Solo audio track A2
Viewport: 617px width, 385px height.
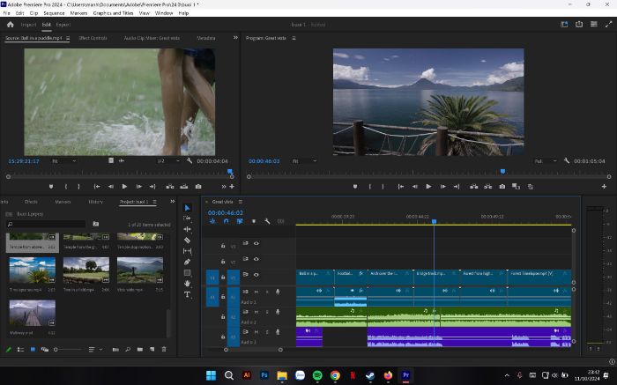[267, 312]
